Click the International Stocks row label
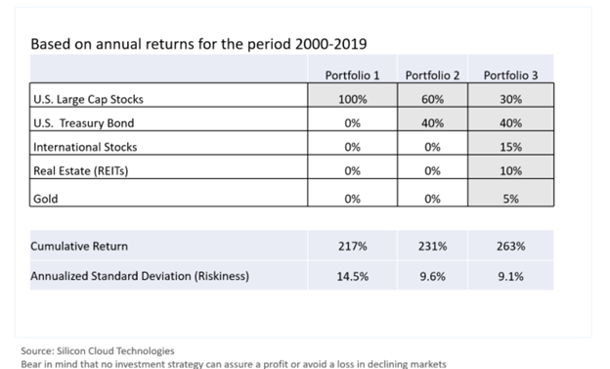The image size is (610, 369). click(85, 147)
